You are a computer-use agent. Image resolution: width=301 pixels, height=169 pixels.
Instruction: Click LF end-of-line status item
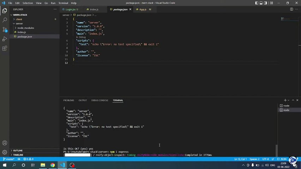(272, 159)
